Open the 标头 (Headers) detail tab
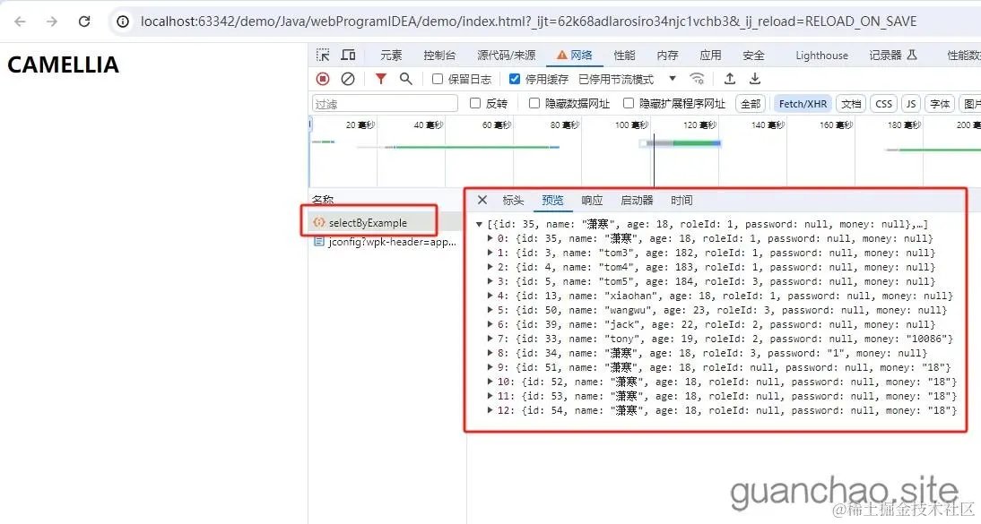The height and width of the screenshot is (524, 981). (513, 200)
